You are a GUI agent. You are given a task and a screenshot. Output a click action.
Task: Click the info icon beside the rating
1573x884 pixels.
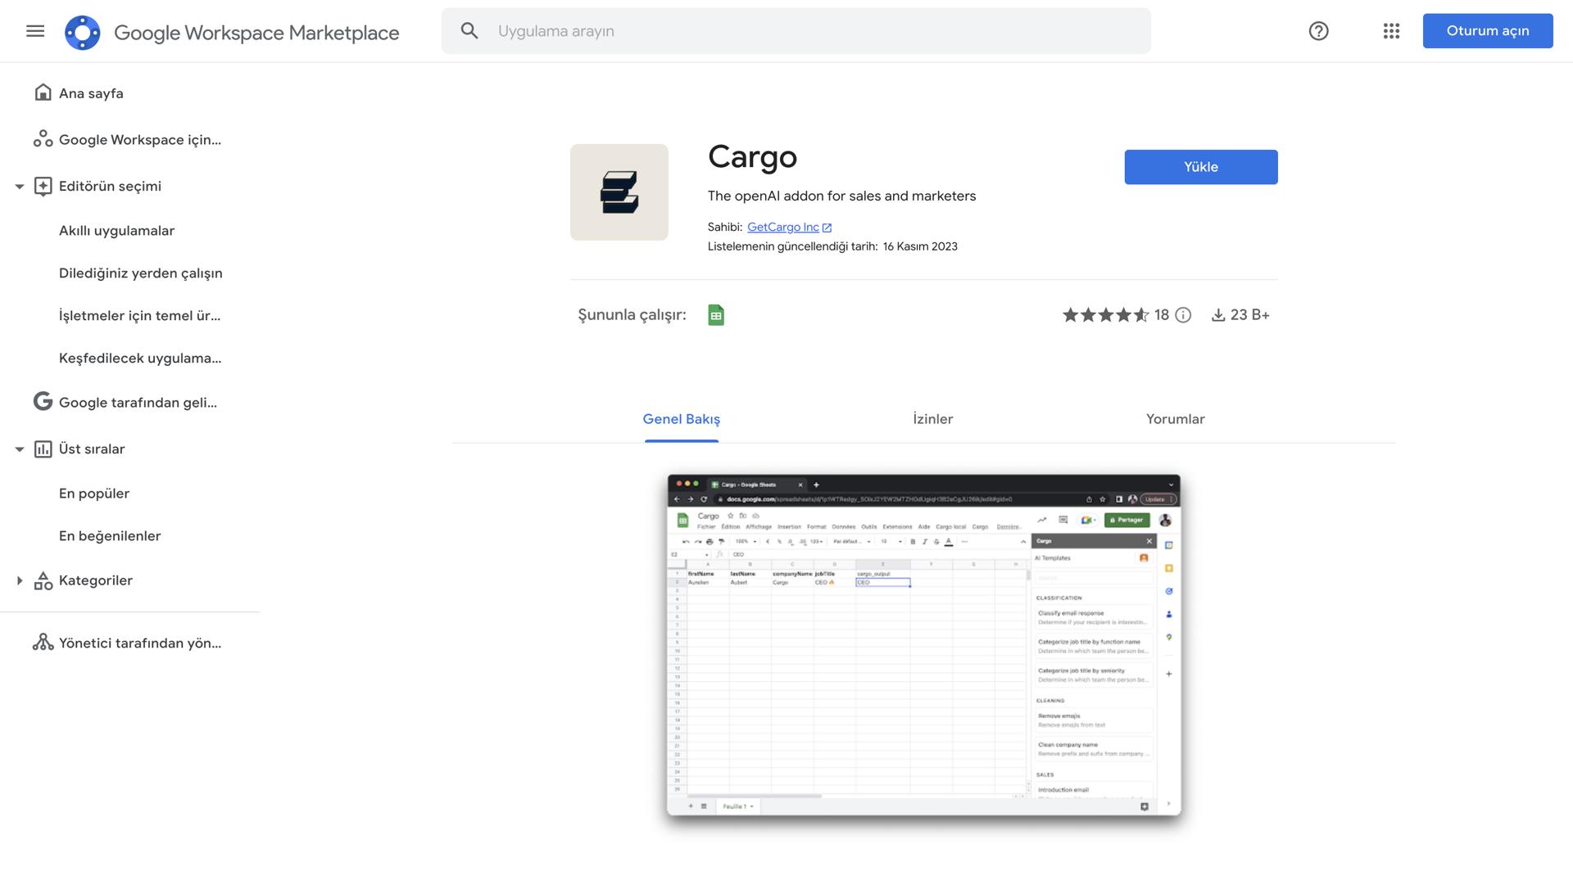(1183, 314)
